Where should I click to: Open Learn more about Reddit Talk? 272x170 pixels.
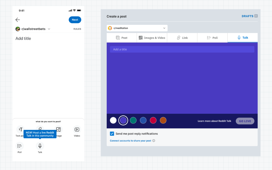click(214, 121)
